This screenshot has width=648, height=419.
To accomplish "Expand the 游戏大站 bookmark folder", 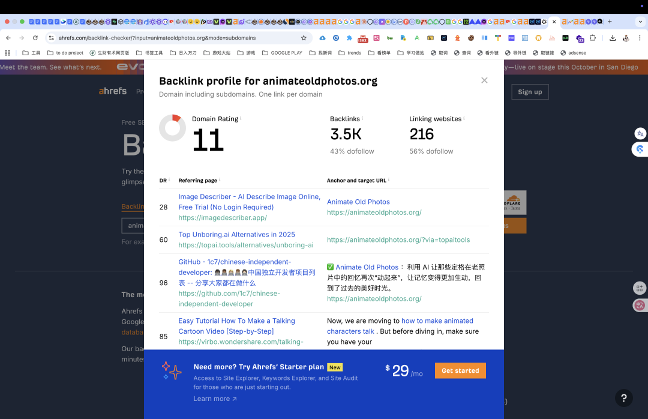I will coord(217,53).
